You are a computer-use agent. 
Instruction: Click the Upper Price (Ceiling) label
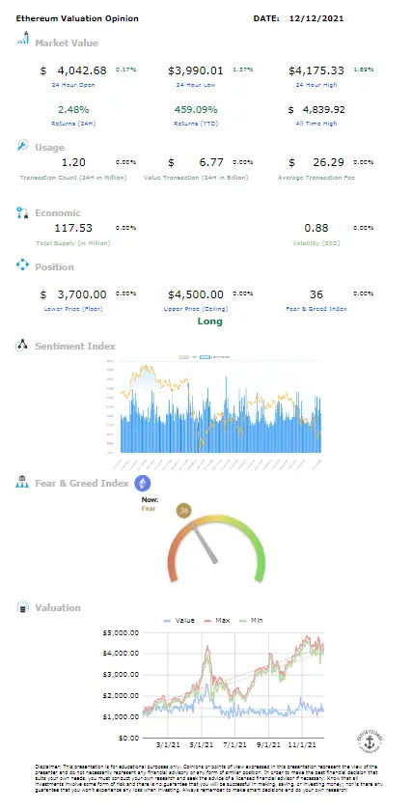[198, 308]
